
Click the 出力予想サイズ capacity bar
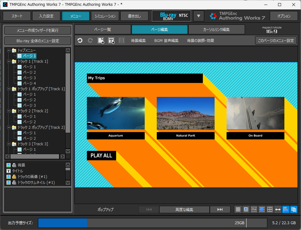point(152,223)
